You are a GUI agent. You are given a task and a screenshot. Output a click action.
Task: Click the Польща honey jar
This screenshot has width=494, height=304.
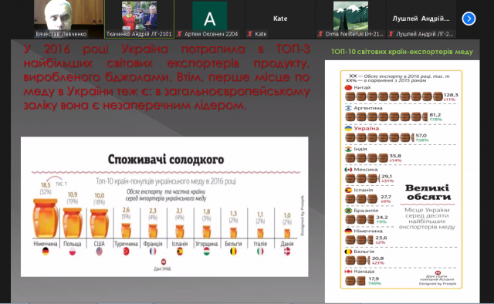pos(73,223)
